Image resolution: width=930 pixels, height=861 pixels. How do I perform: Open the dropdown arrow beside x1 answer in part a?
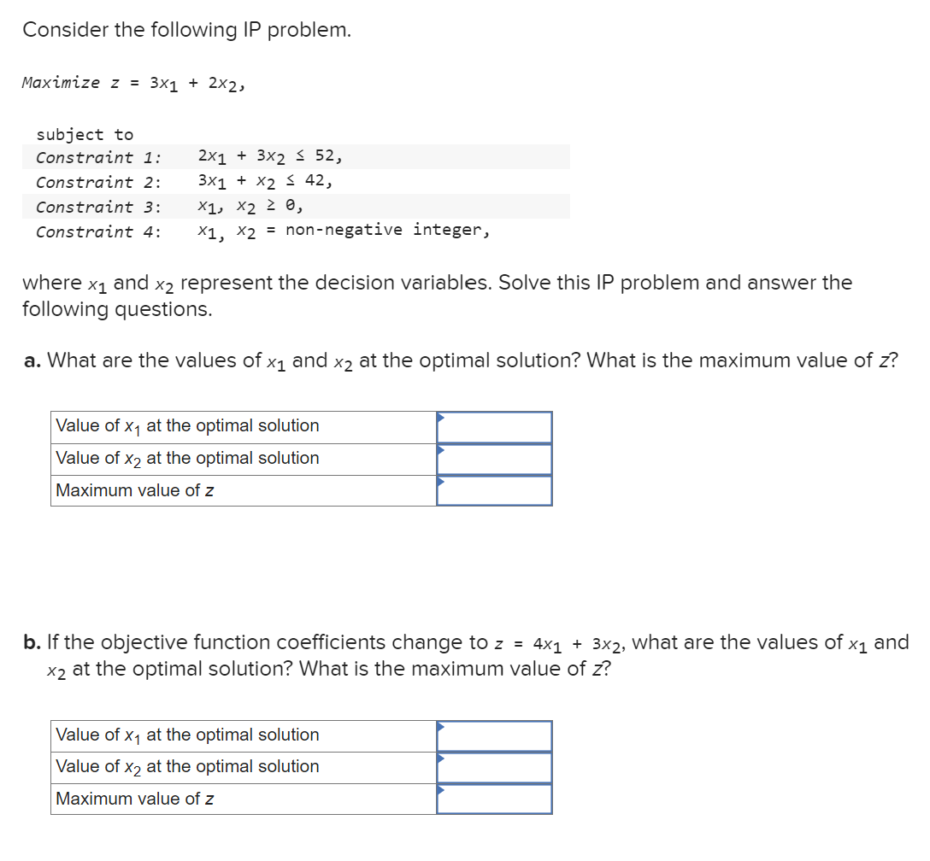pyautogui.click(x=439, y=419)
